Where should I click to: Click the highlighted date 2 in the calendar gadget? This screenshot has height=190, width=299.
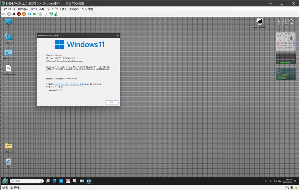pyautogui.click(x=291, y=39)
